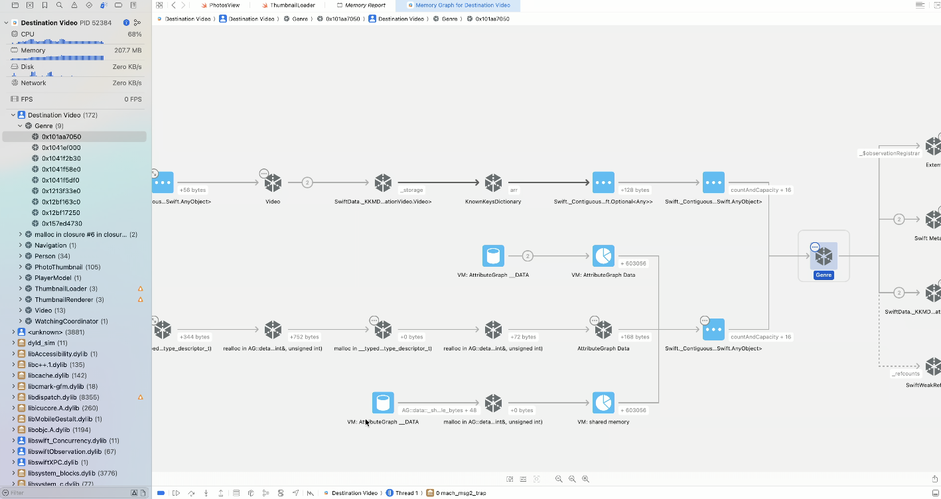Image resolution: width=941 pixels, height=499 pixels.
Task: Collapse the Destination Video (172) group
Action: point(13,115)
